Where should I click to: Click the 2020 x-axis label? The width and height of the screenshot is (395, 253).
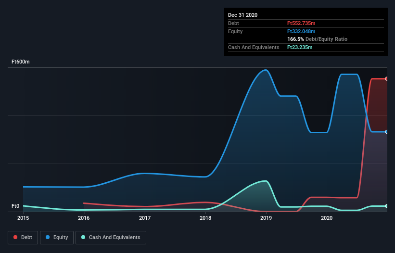tap(327, 218)
